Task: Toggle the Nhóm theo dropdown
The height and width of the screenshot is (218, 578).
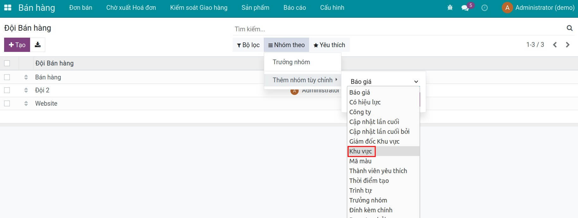Action: click(x=286, y=45)
